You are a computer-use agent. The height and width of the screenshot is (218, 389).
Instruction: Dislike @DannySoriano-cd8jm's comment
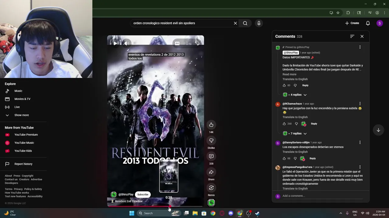pos(295,158)
